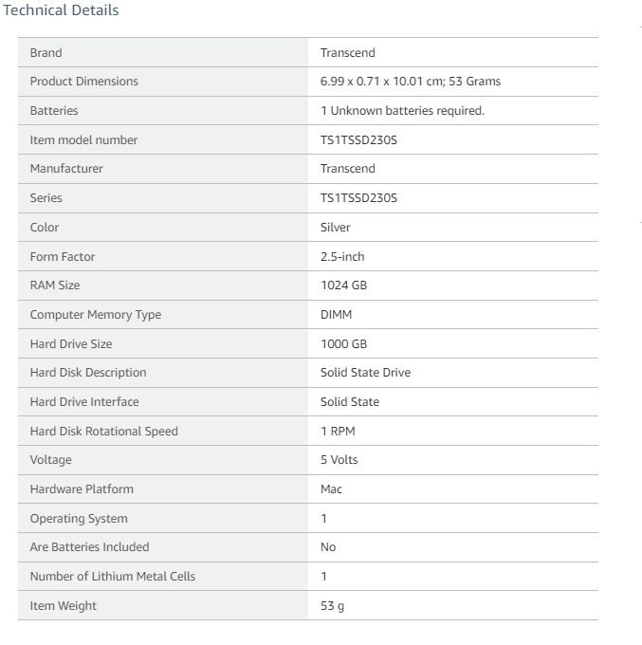
Task: Select the 1 RPM rotational speed value
Action: click(x=338, y=431)
